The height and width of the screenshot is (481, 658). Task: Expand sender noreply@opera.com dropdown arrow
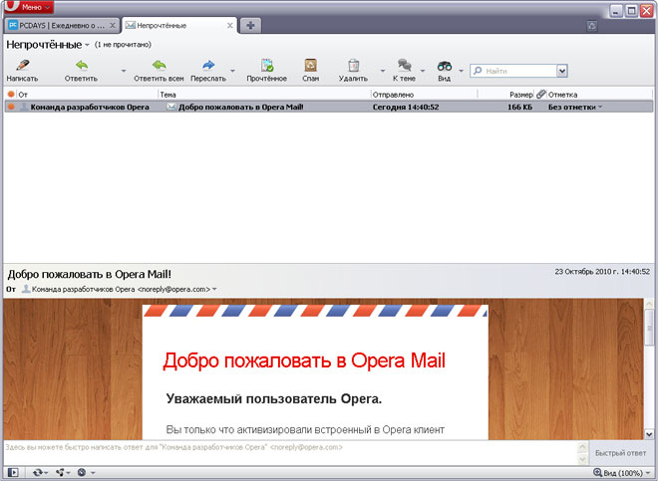coord(214,289)
